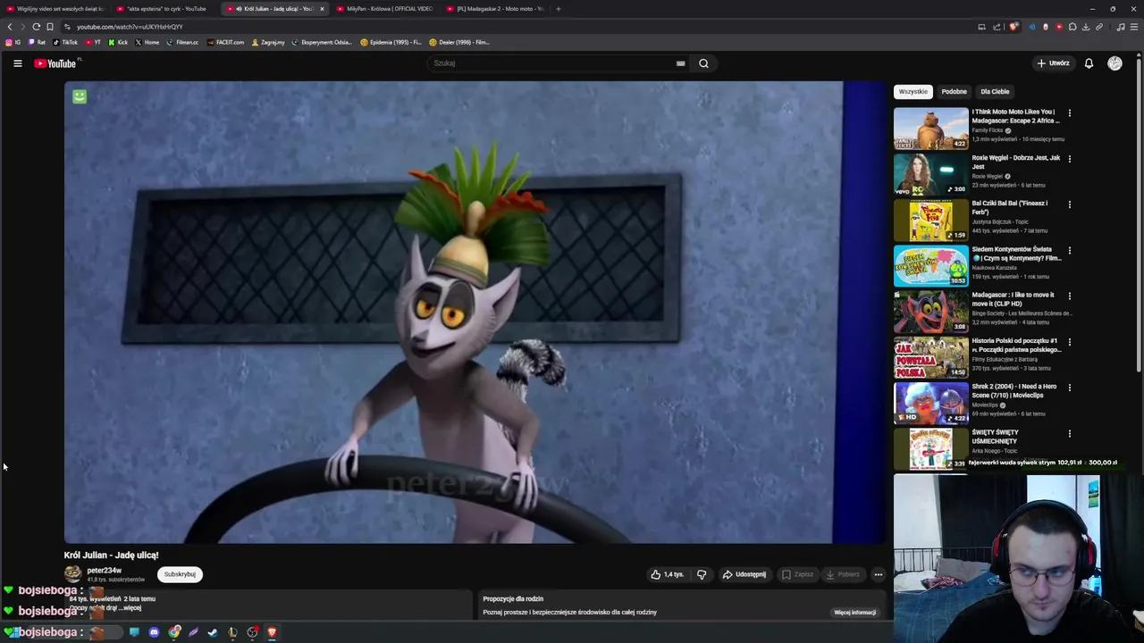
Task: Share this page via address bar icon
Action: pyautogui.click(x=997, y=27)
